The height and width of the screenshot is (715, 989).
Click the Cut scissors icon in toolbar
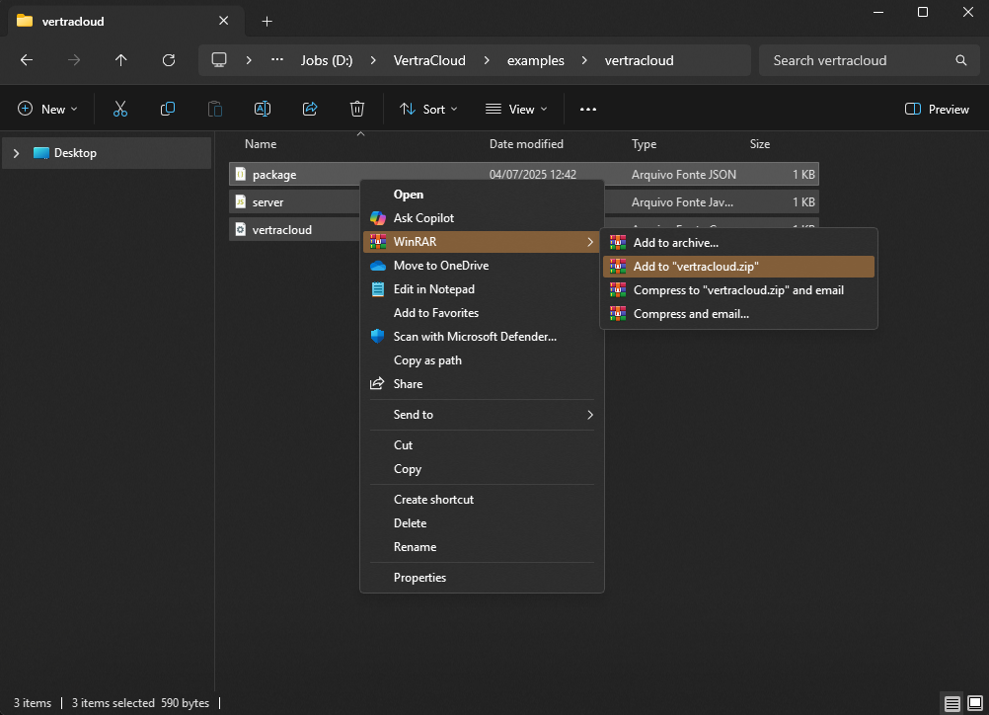[119, 110]
